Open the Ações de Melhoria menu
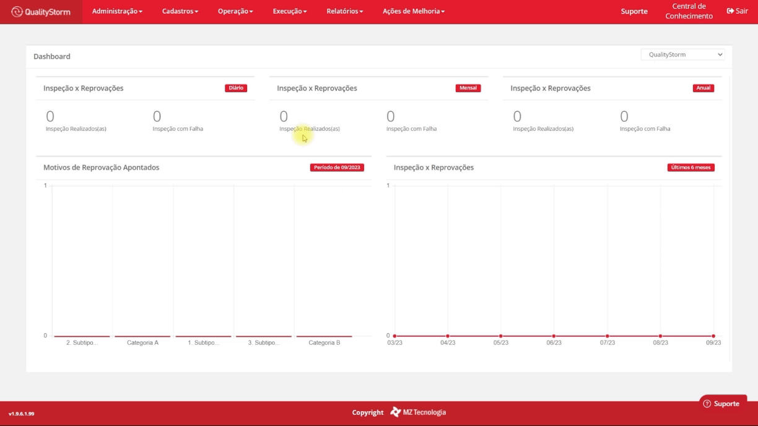The height and width of the screenshot is (426, 758). coord(414,11)
